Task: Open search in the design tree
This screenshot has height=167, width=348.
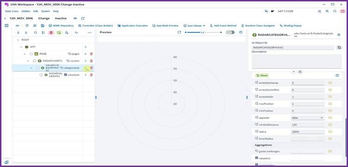Action: pos(36,33)
